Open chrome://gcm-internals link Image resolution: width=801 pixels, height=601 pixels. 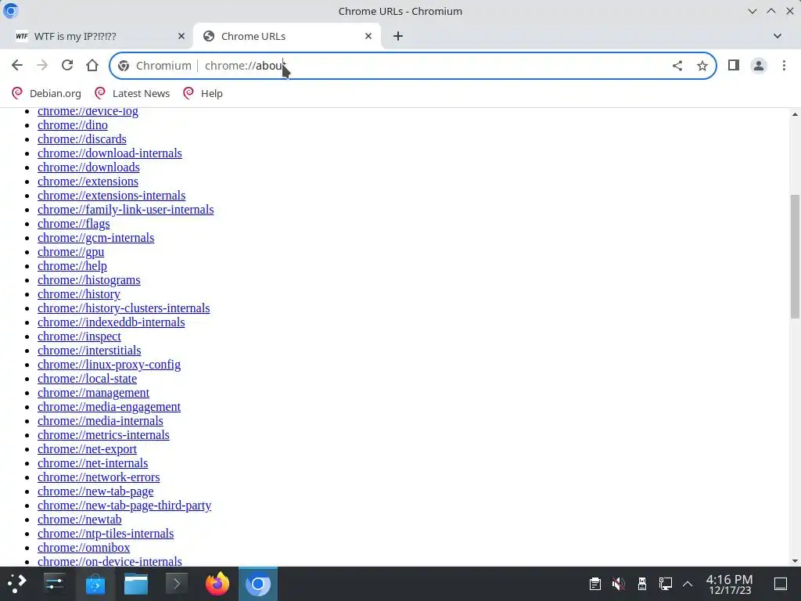click(x=95, y=238)
